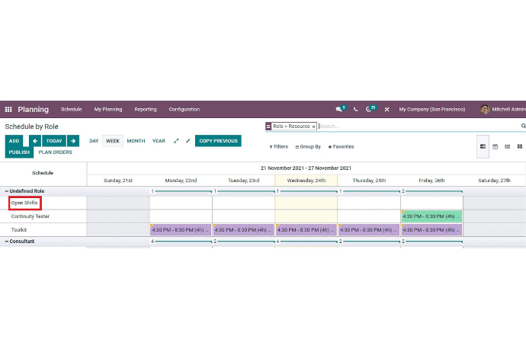Viewport: 526px width, 349px height.
Task: Open the chat messages icon
Action: [x=339, y=110]
